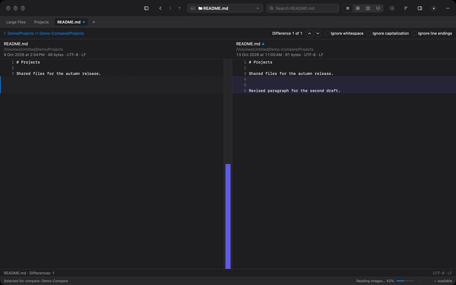Click left file info 9 Oct 2026 line

(45, 55)
